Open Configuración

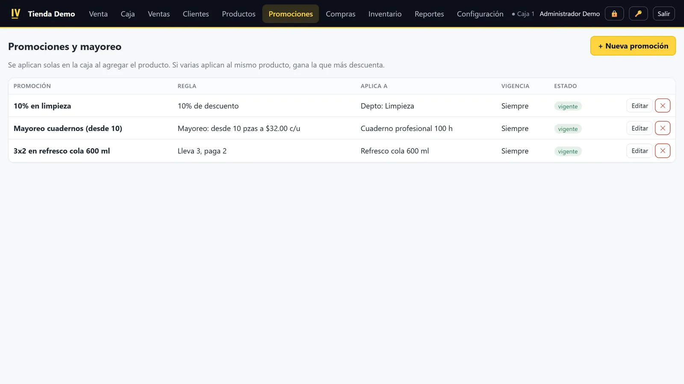480,14
